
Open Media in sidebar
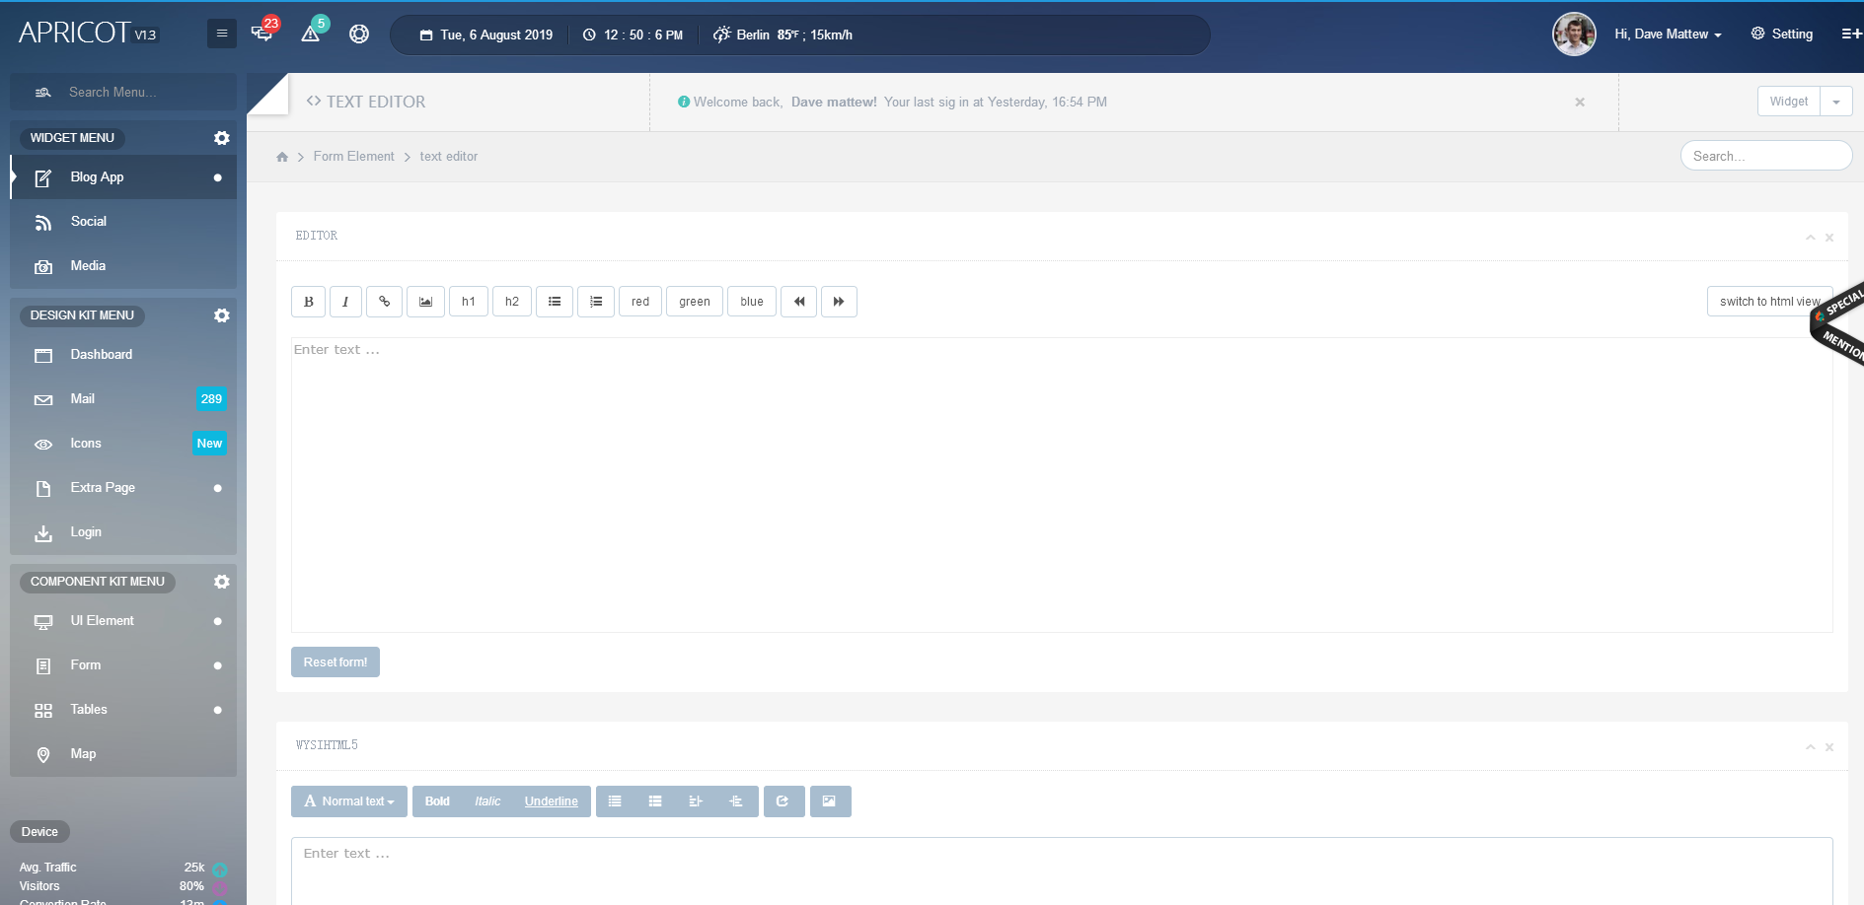coord(123,266)
